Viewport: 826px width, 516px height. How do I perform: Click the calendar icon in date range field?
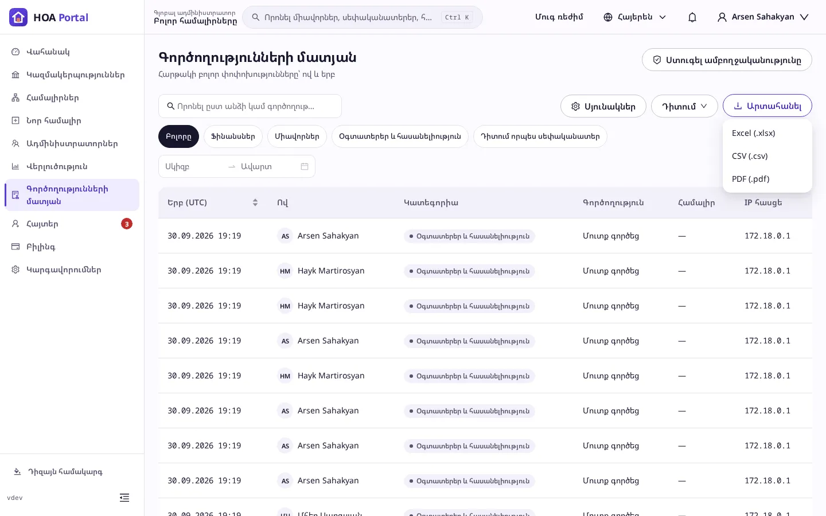[305, 166]
